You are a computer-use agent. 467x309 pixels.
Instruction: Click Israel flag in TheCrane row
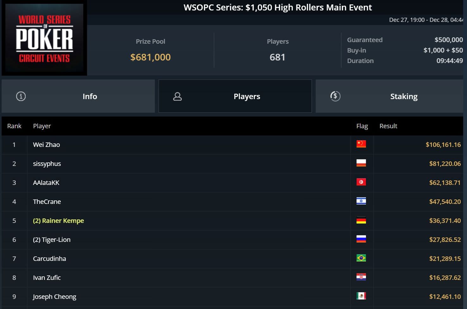point(361,201)
